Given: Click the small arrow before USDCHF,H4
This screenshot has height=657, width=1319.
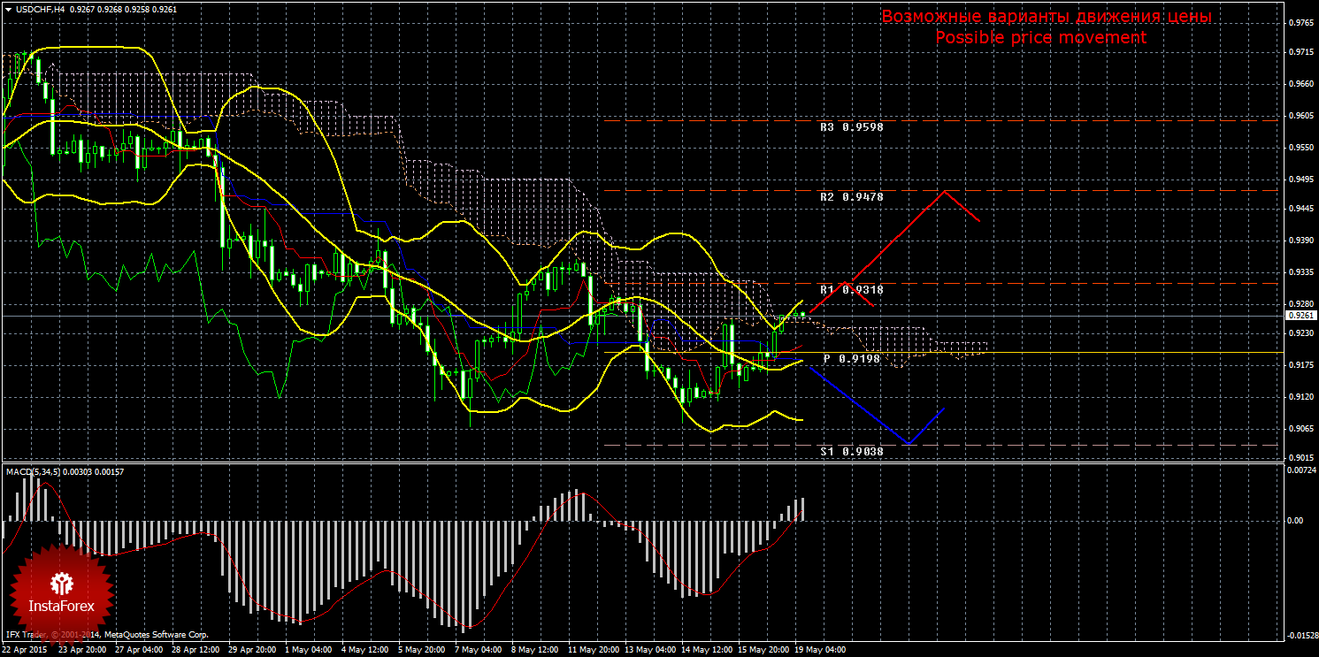Looking at the screenshot, I should (8, 9).
